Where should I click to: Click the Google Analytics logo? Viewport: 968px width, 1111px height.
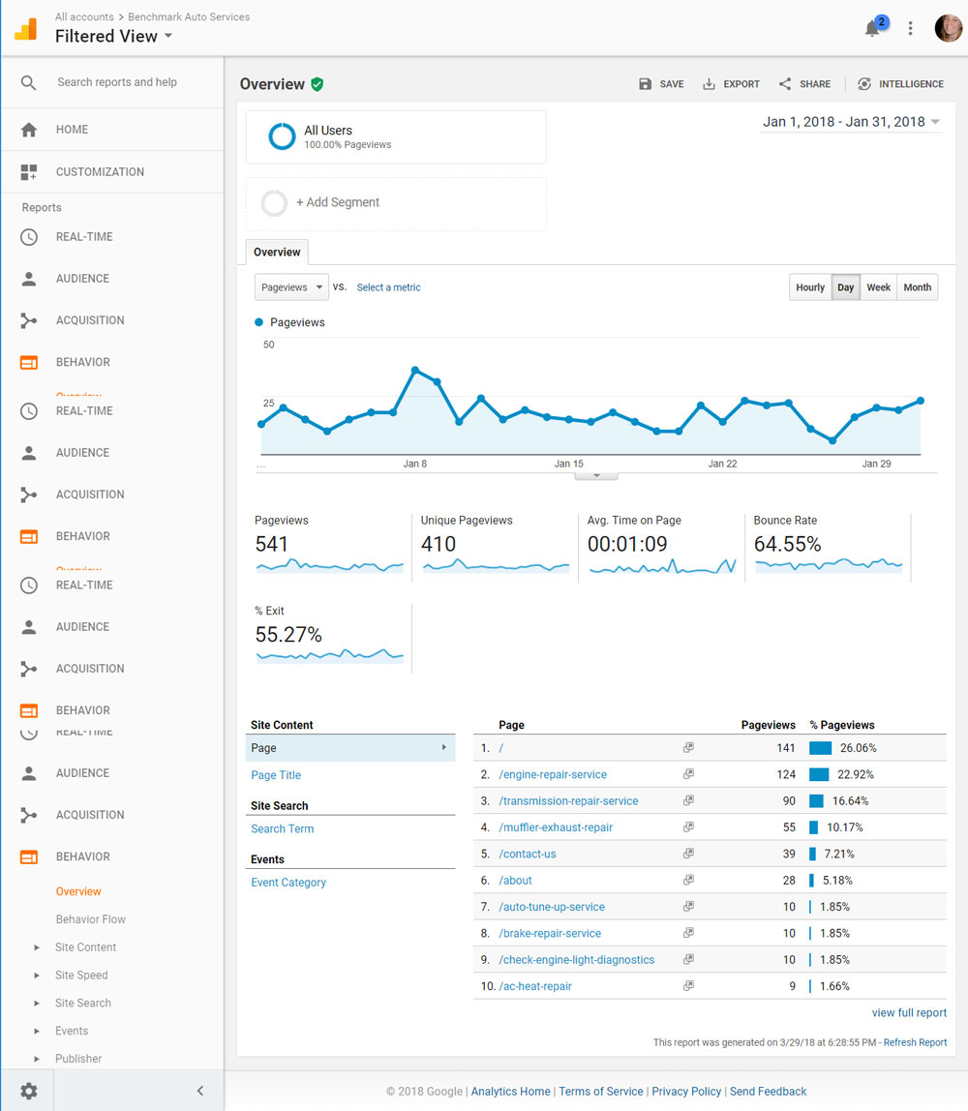point(26,28)
